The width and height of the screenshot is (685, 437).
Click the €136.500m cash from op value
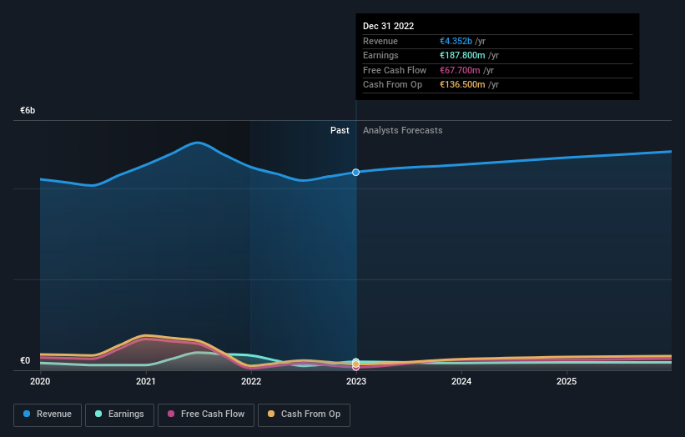[x=462, y=85]
